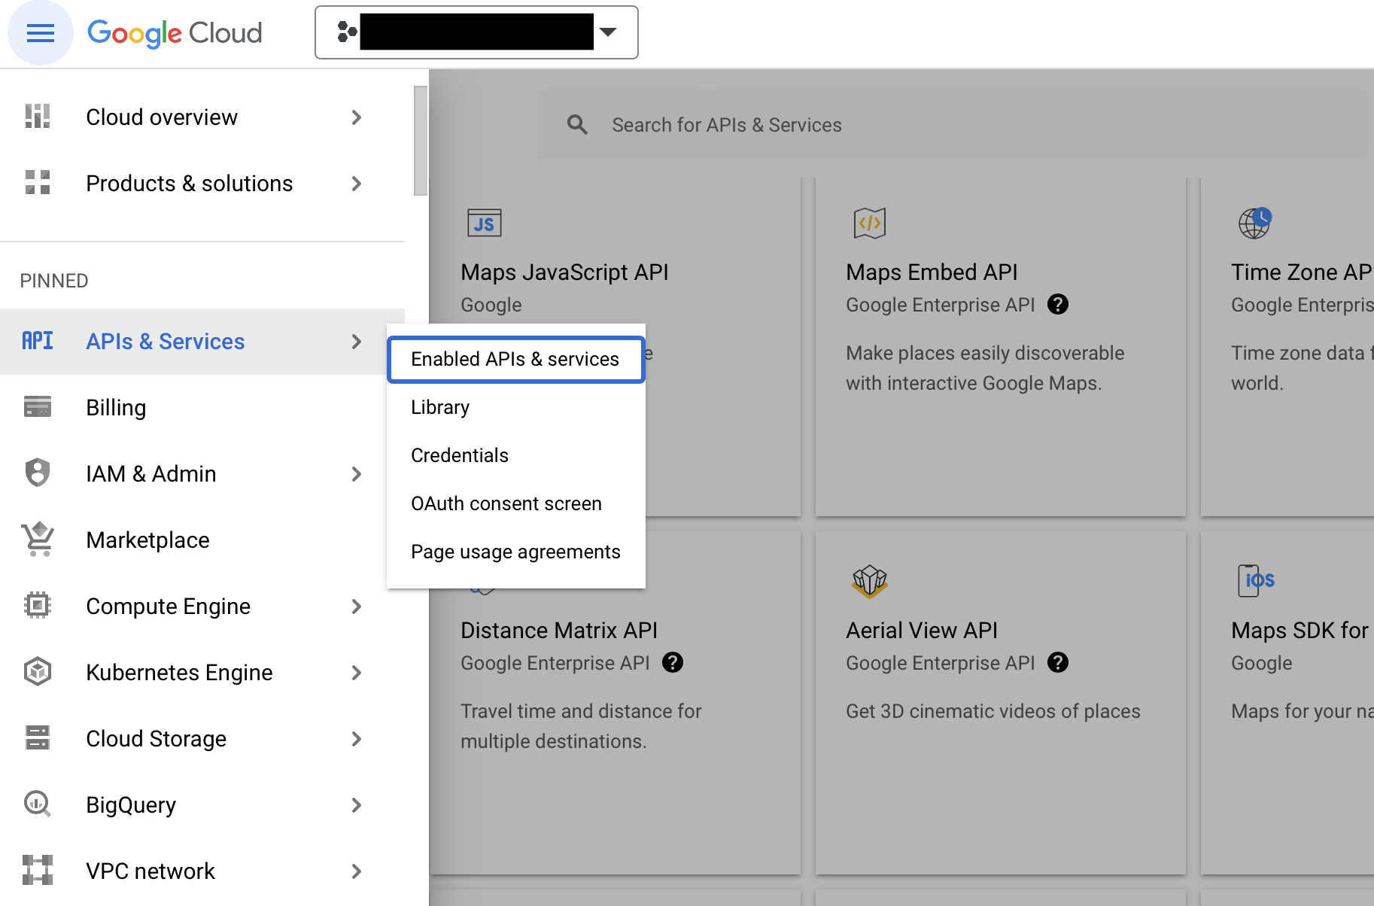1374x906 pixels.
Task: Click the VPC network icon
Action: click(38, 871)
